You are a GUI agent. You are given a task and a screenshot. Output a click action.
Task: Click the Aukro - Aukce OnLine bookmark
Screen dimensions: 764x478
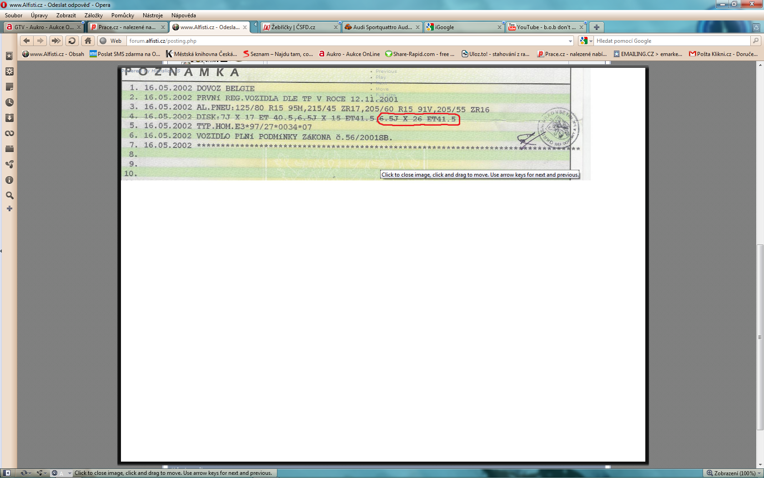tap(349, 54)
